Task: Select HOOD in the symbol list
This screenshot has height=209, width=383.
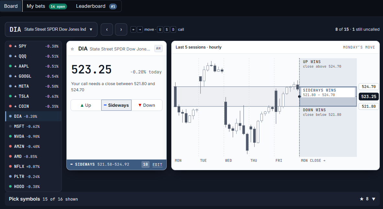Action: pos(33,187)
